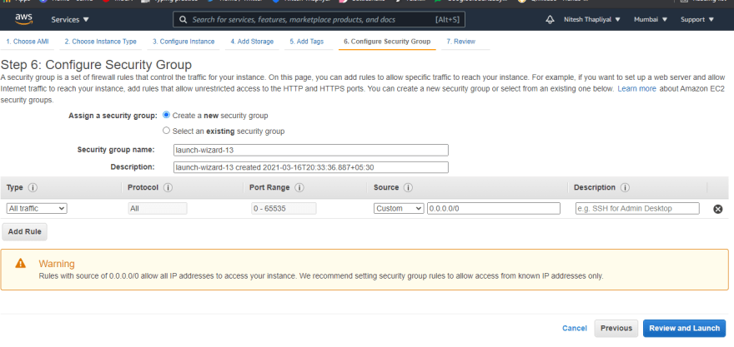The image size is (734, 347).
Task: Show info for the Description column
Action: tap(625, 188)
